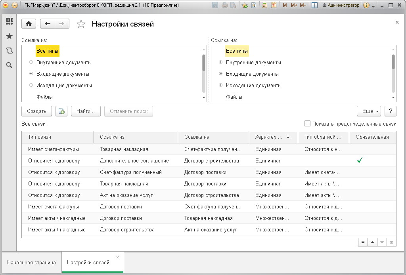This screenshot has width=406, height=275.
Task: Move to last row arrow button
Action: [x=391, y=243]
